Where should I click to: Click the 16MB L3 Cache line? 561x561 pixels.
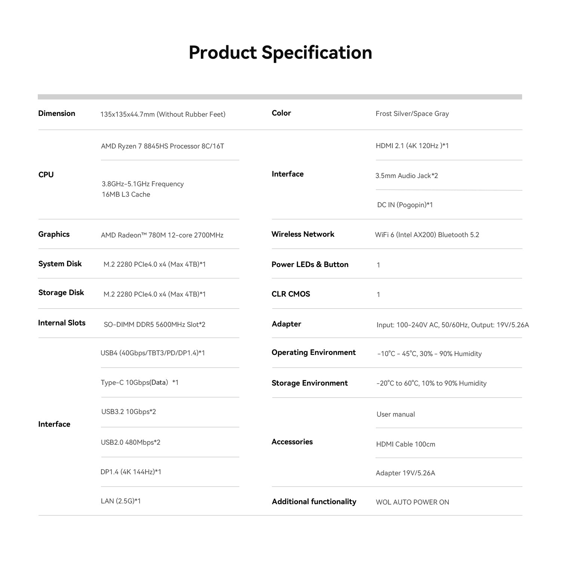point(126,194)
